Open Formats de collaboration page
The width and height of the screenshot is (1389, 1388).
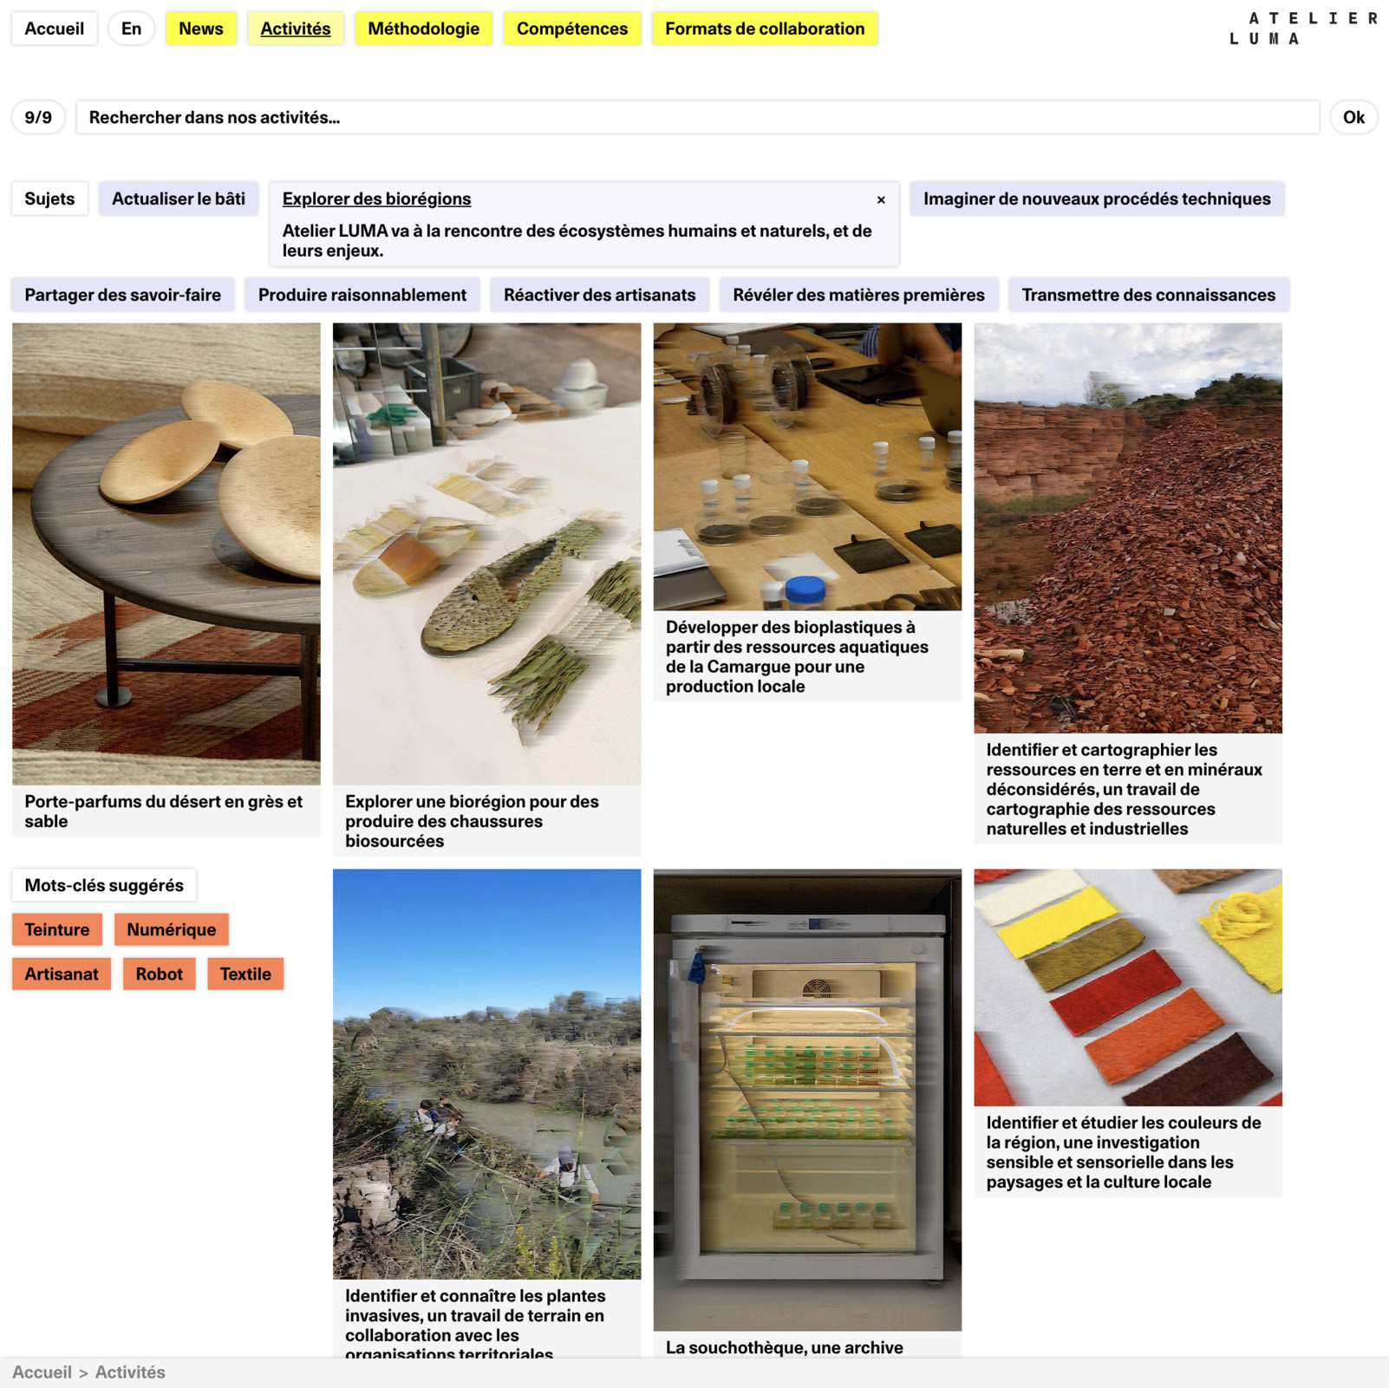point(764,29)
